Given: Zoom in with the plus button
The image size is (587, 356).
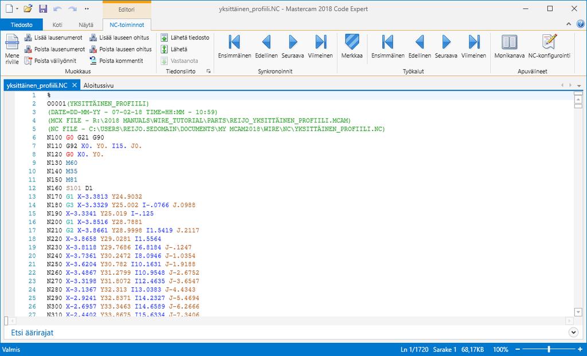Looking at the screenshot, I should click(580, 349).
